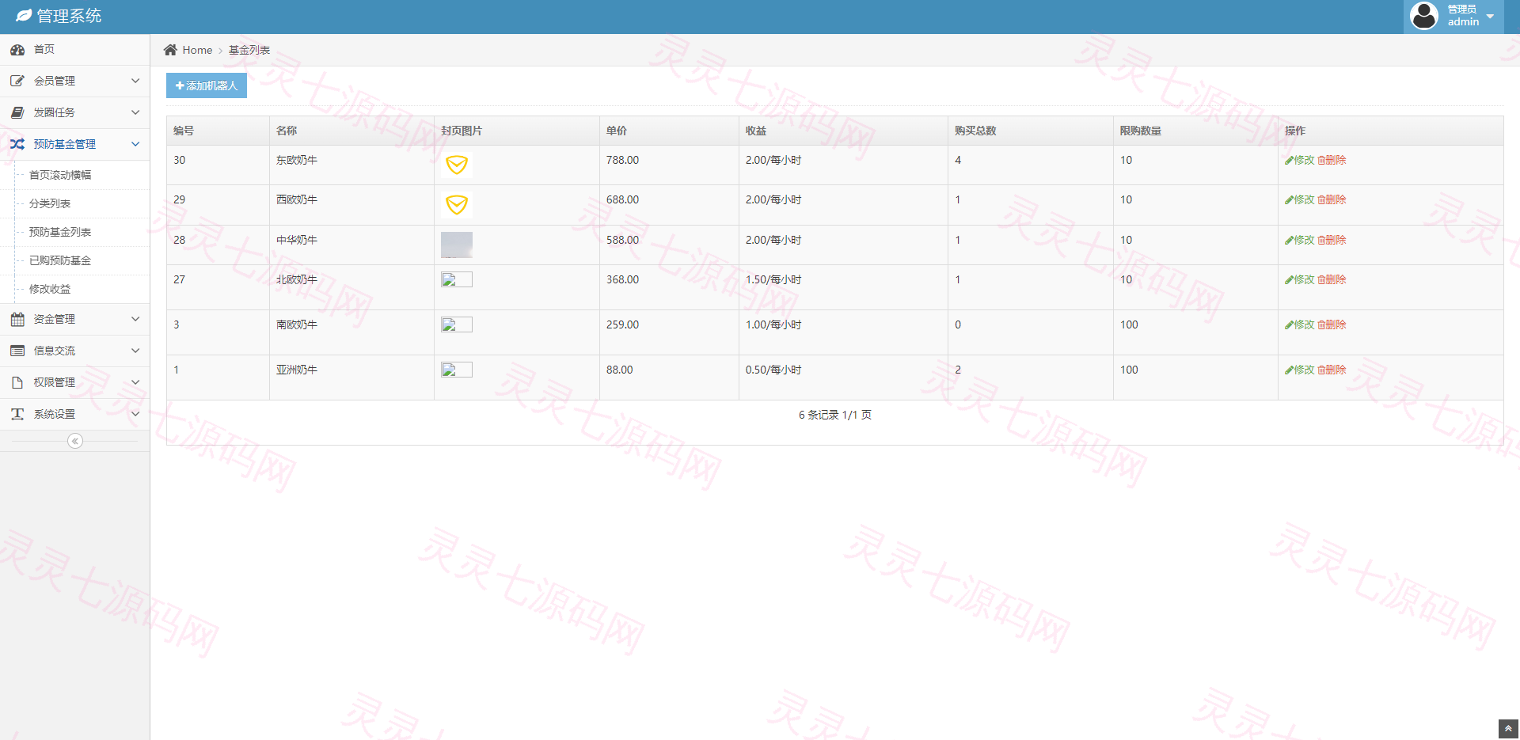
Task: Click the 系统设置 text icon
Action: point(17,414)
